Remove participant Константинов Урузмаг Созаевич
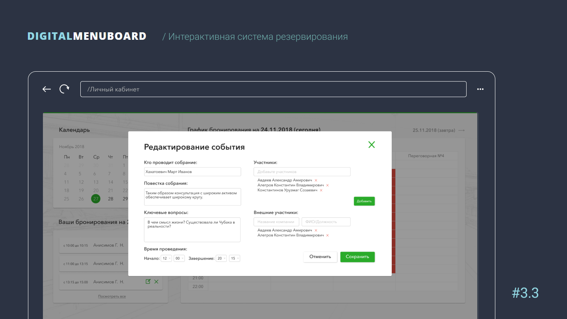The height and width of the screenshot is (319, 567). [321, 190]
